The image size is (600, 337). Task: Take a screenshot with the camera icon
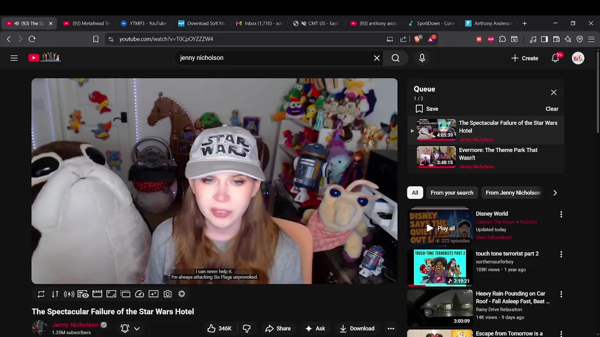(167, 294)
